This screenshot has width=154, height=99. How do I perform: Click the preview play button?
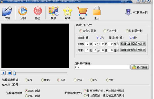coord(3,73)
